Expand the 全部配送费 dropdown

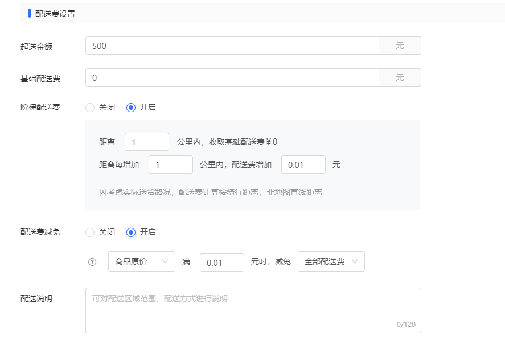tap(331, 261)
